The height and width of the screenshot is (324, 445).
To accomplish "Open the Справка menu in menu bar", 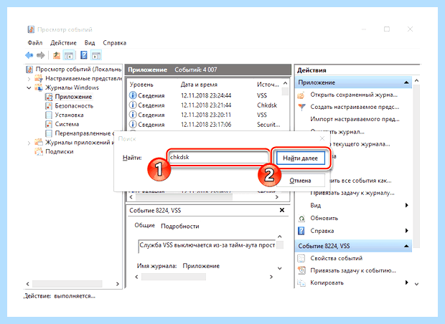I will 114,43.
